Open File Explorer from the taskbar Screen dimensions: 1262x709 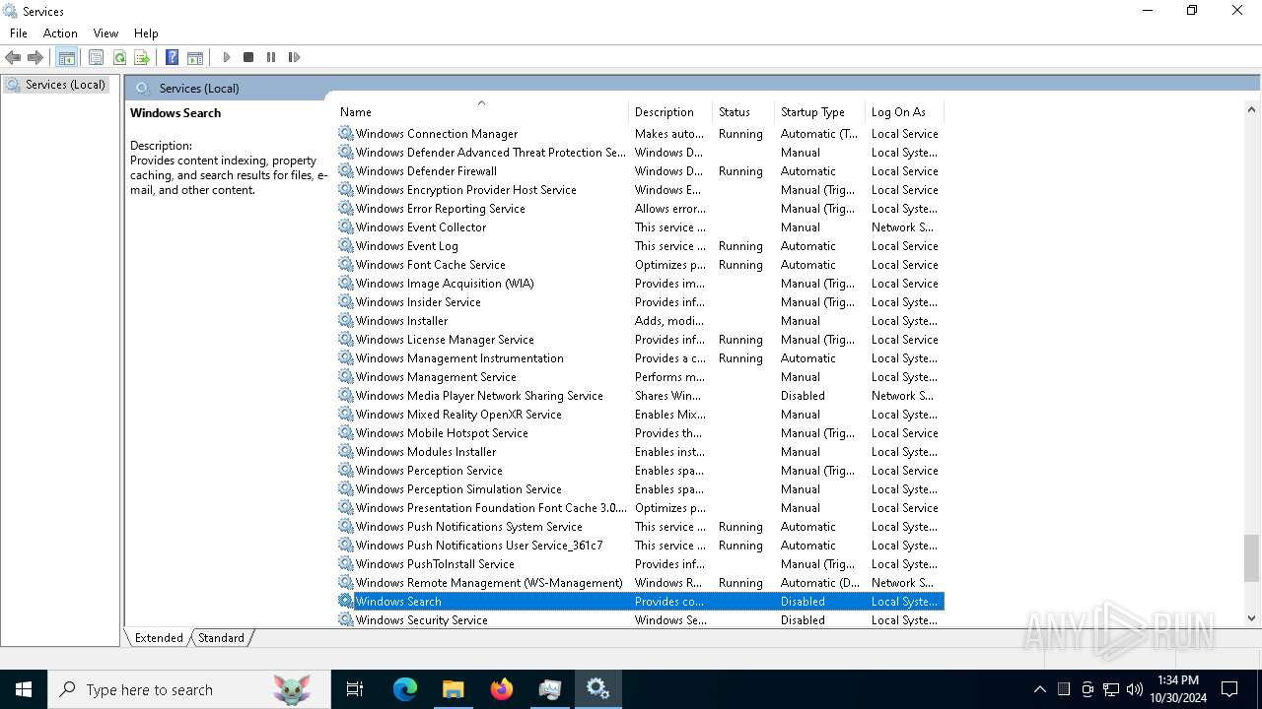click(x=454, y=689)
